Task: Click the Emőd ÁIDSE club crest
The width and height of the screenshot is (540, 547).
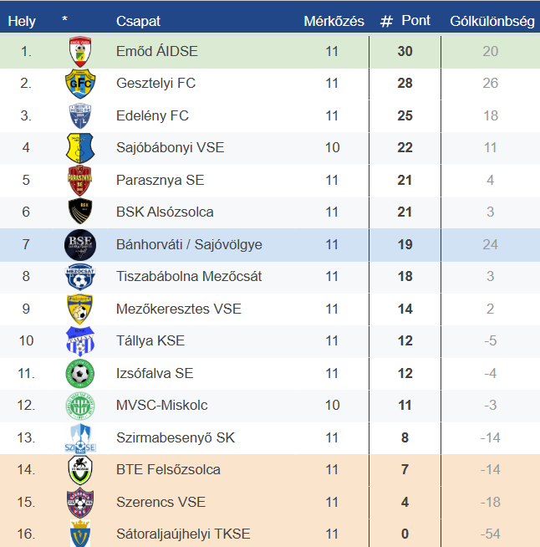Action: click(80, 52)
